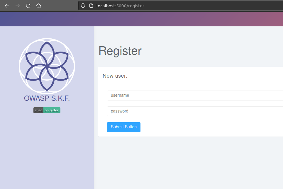
Task: Show site information via page icon
Action: [x=91, y=6]
